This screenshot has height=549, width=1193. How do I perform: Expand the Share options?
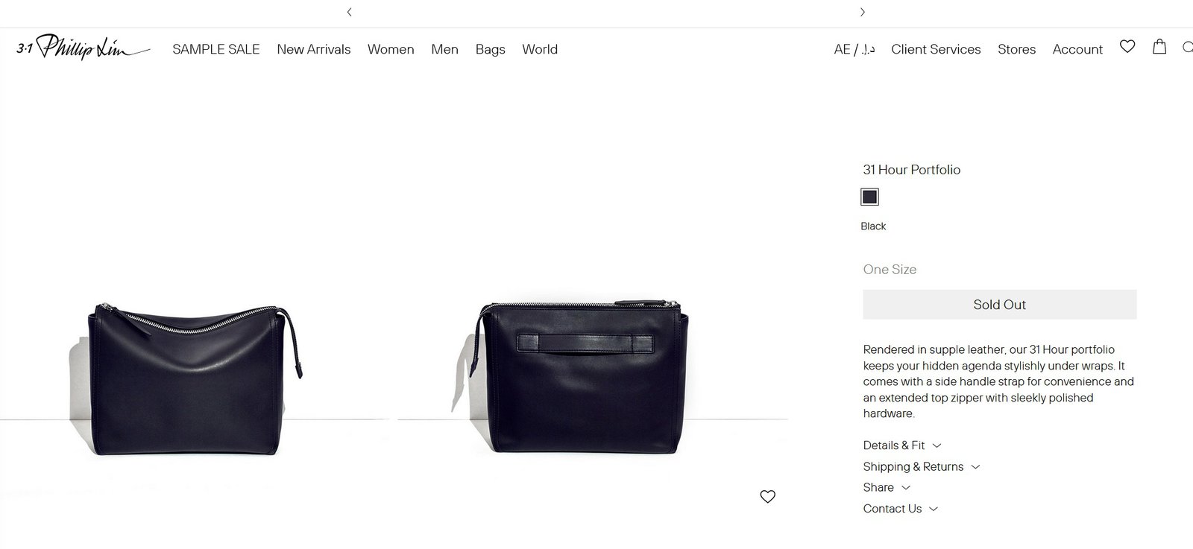pyautogui.click(x=887, y=487)
